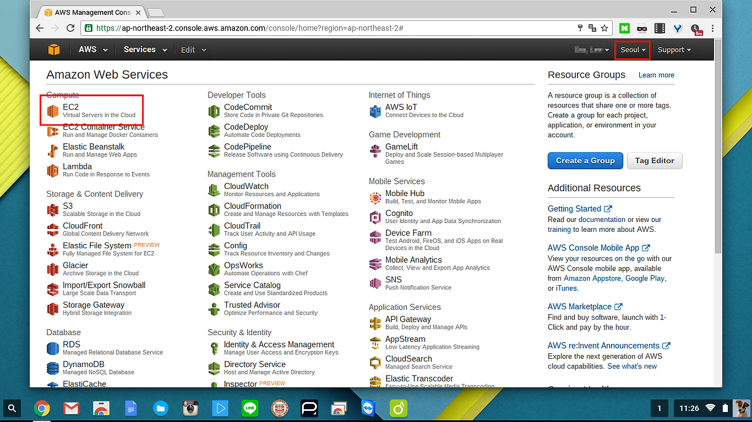Open the CloudWatch icon
The image size is (752, 422).
coord(214,190)
